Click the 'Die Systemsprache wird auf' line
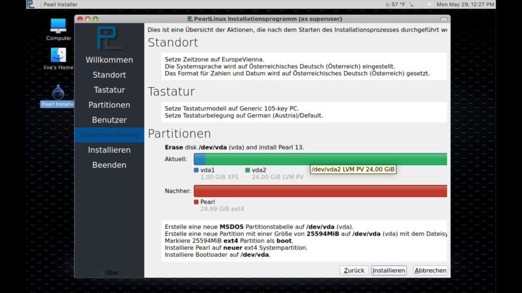The width and height of the screenshot is (522, 293). click(x=280, y=67)
